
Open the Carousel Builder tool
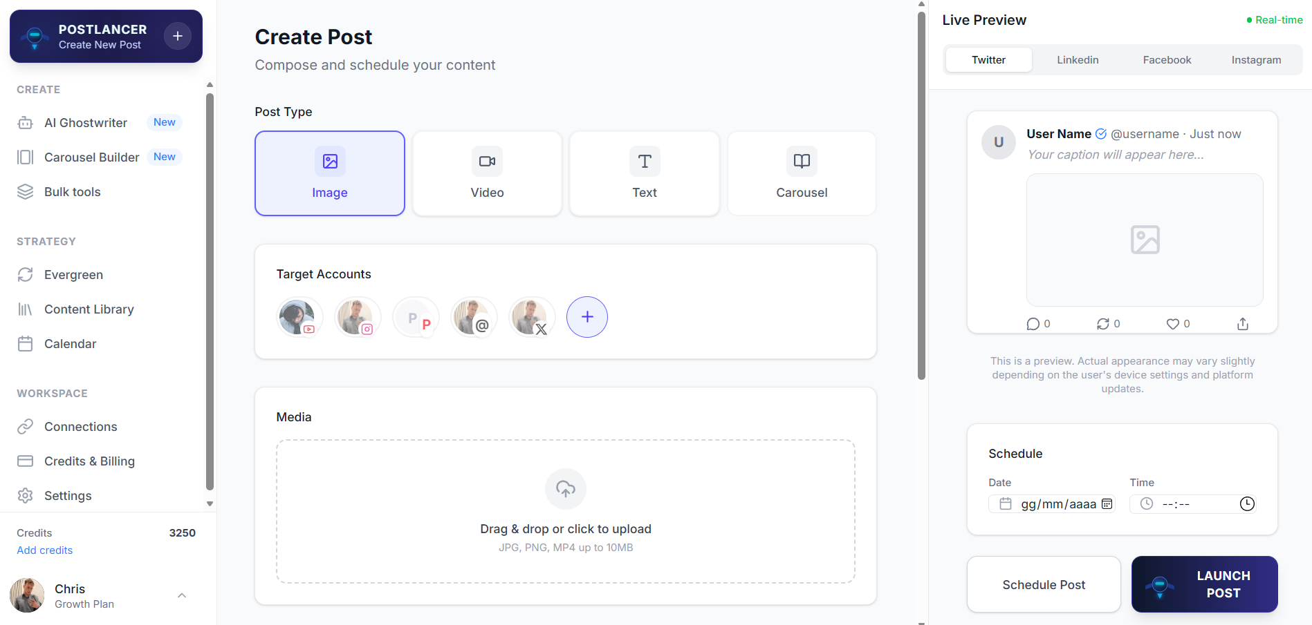click(x=91, y=157)
